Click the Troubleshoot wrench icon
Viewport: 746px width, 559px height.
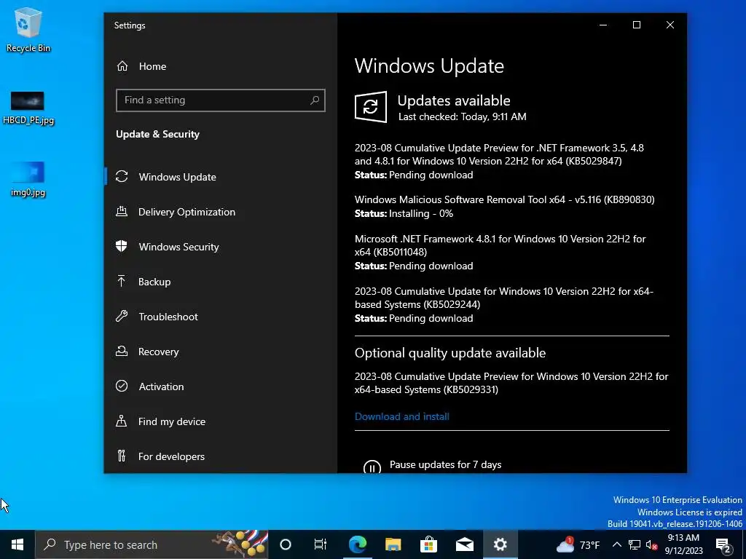tap(122, 316)
